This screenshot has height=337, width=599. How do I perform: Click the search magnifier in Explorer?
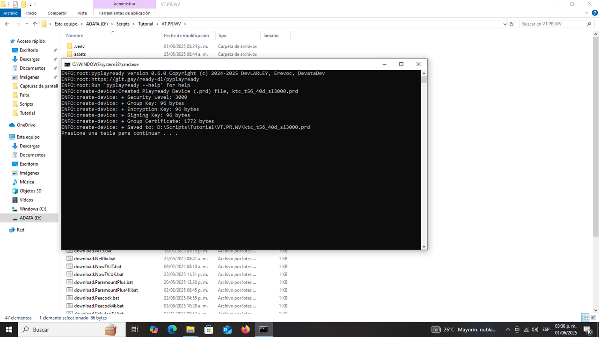click(x=589, y=24)
